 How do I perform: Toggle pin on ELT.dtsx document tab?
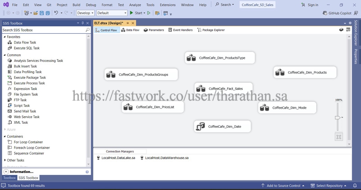[x=128, y=23]
